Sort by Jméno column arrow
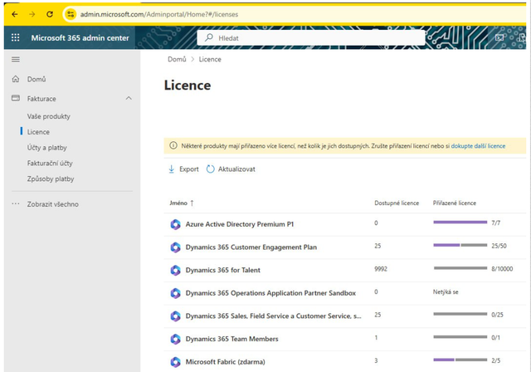531x372 pixels. point(192,203)
